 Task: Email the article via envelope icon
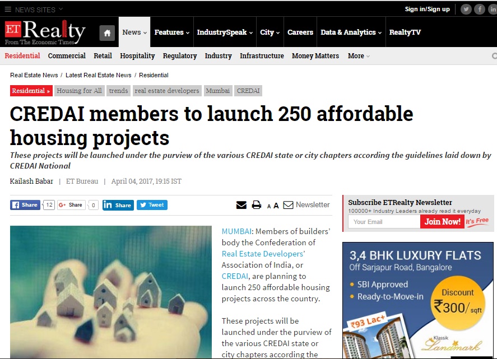(241, 205)
